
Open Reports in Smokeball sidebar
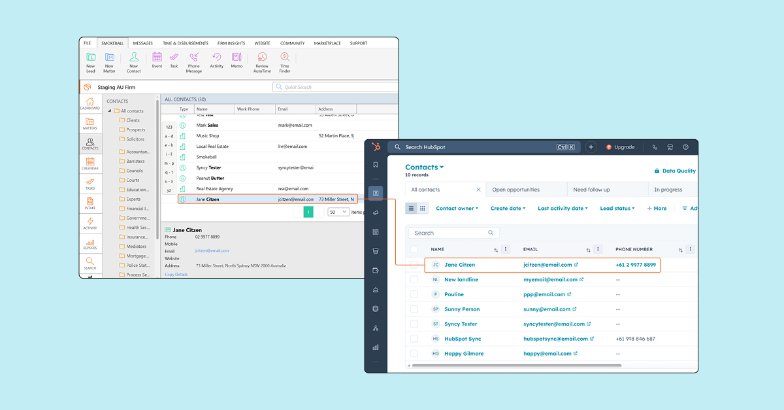(x=90, y=243)
